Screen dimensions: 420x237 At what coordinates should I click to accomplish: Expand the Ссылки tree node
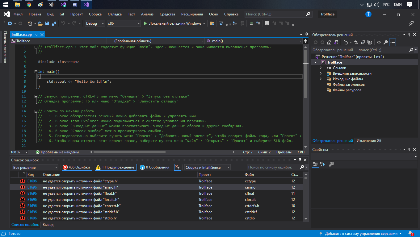(x=321, y=68)
